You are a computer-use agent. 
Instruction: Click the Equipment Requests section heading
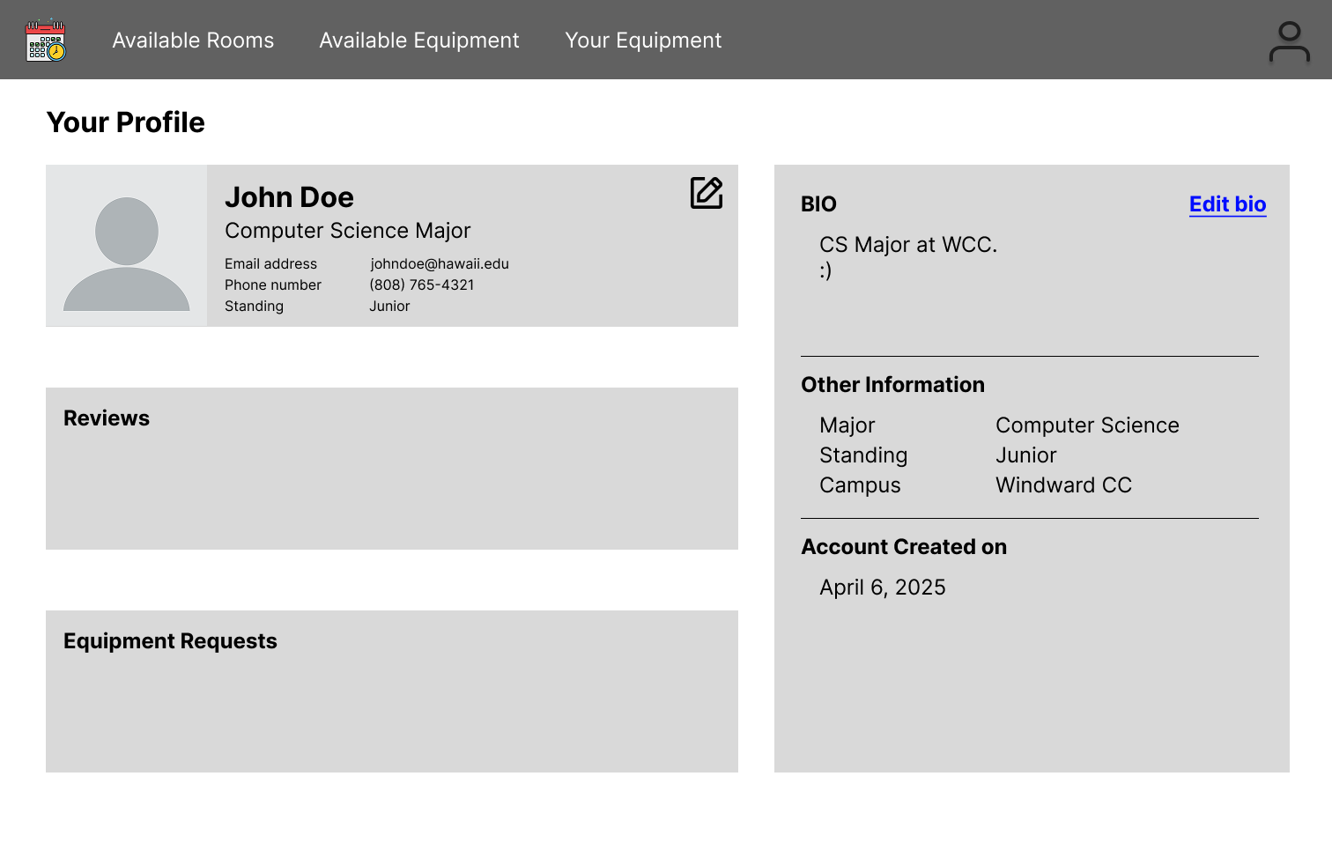(170, 641)
